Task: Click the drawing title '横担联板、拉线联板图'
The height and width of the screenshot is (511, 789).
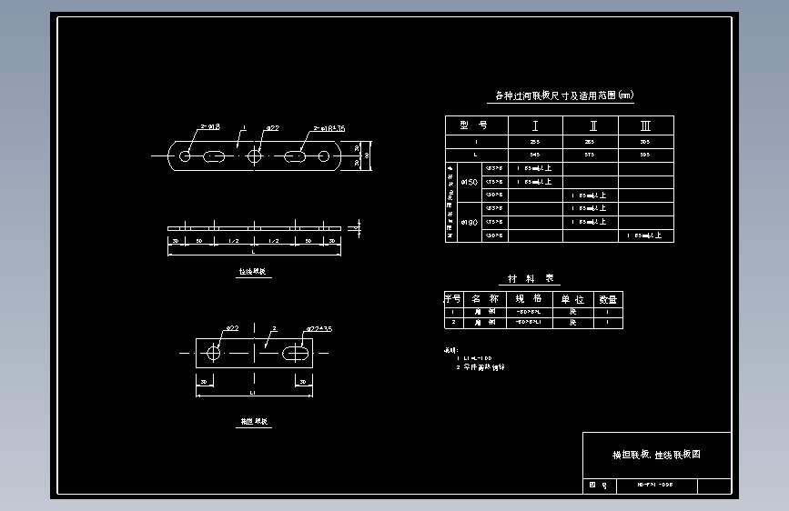Action: coord(656,455)
